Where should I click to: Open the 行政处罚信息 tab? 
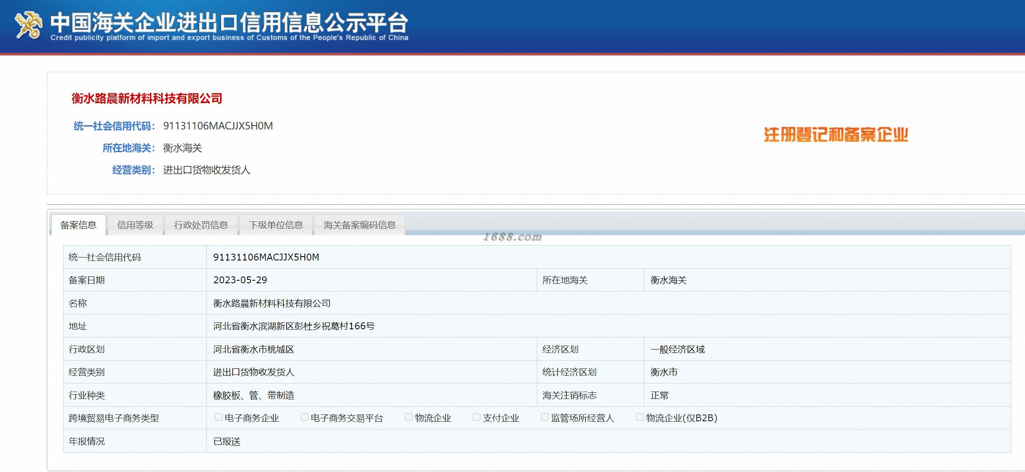pyautogui.click(x=201, y=225)
